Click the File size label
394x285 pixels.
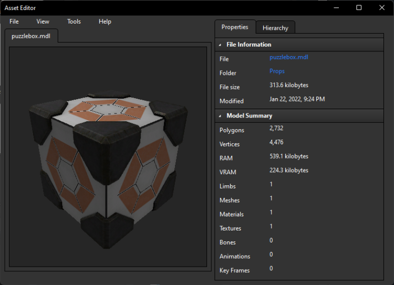coord(230,87)
